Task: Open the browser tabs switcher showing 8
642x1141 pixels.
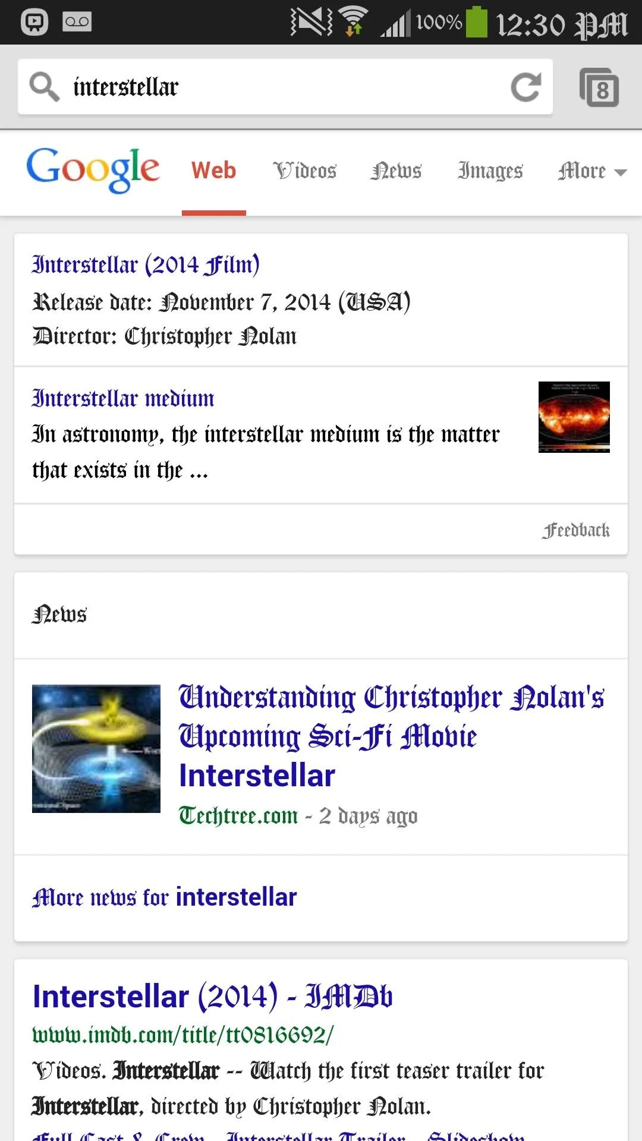Action: coord(599,88)
